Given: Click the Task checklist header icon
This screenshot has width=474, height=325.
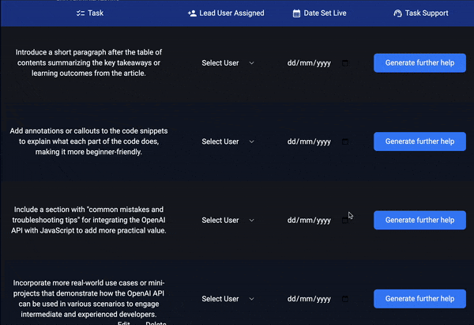Looking at the screenshot, I should [81, 13].
